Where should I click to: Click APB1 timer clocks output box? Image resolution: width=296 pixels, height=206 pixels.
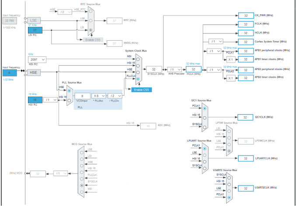tap(246, 59)
